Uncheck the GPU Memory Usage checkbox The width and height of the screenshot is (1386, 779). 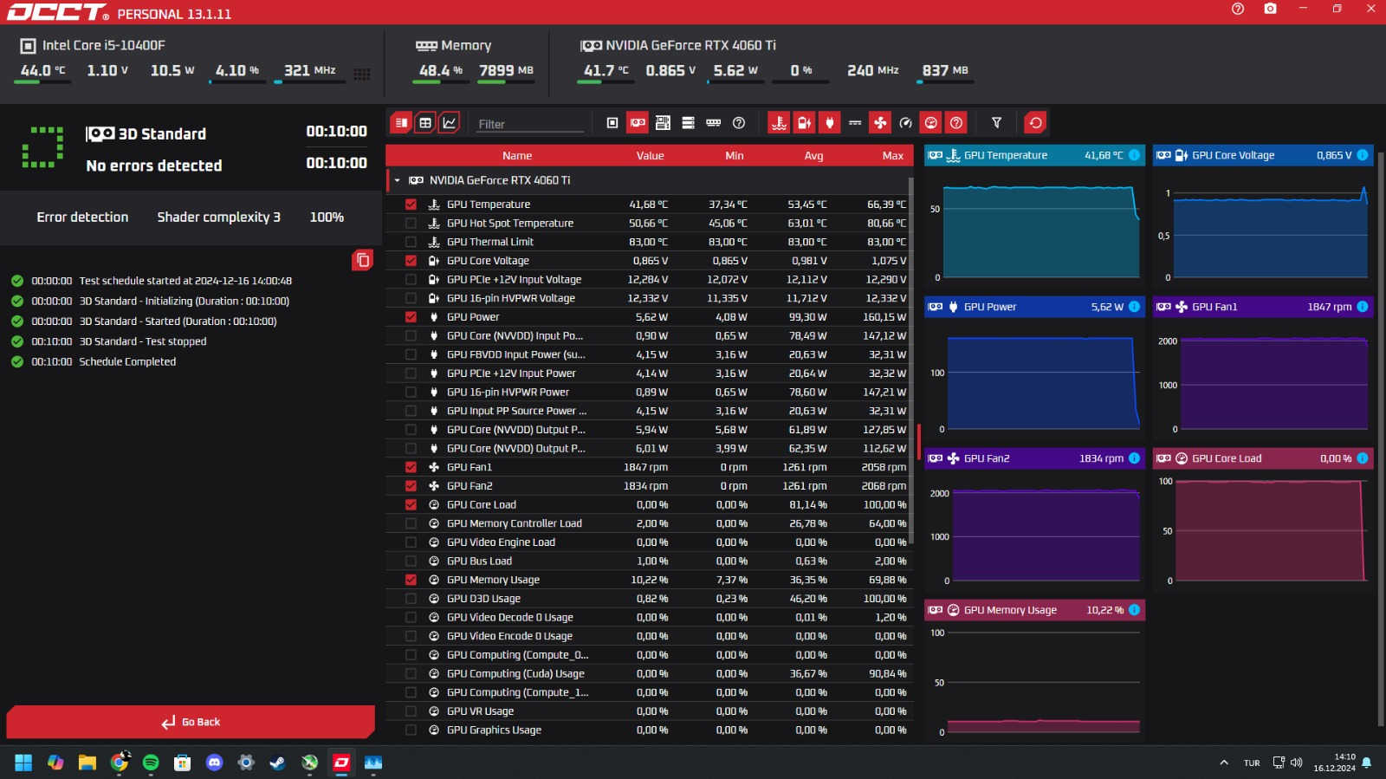411,580
